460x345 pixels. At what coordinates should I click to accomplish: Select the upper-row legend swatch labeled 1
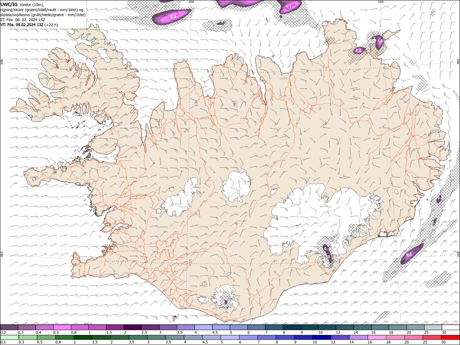97,327
